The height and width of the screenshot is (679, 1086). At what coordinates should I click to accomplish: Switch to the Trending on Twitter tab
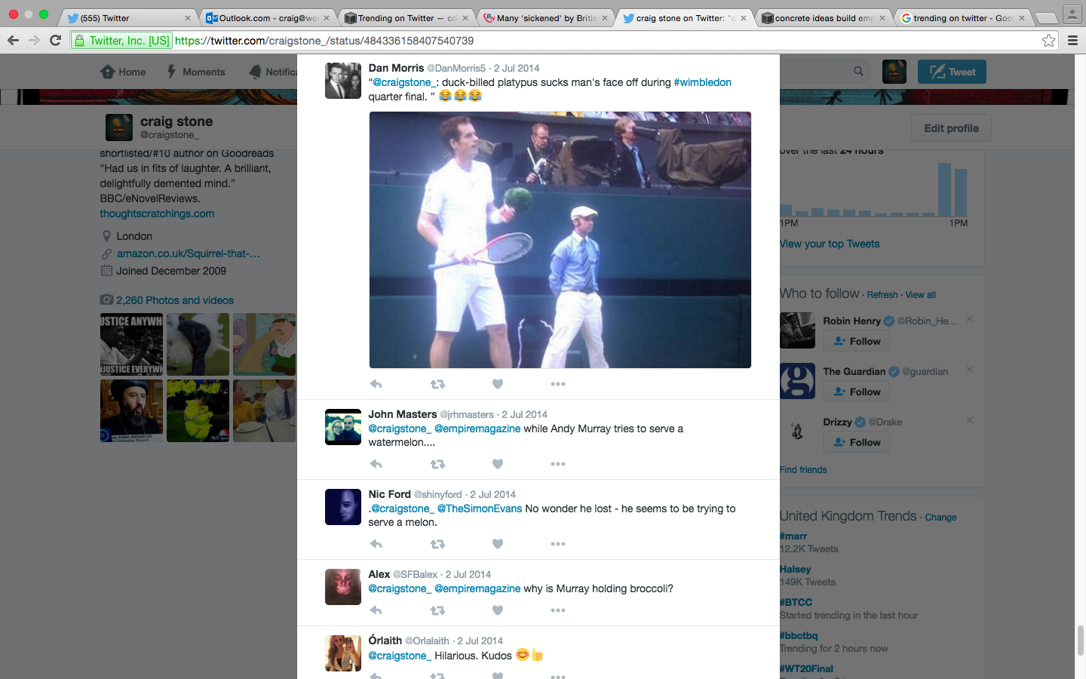click(407, 18)
